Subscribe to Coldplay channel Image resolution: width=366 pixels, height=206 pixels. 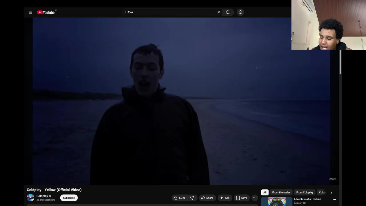tap(69, 198)
